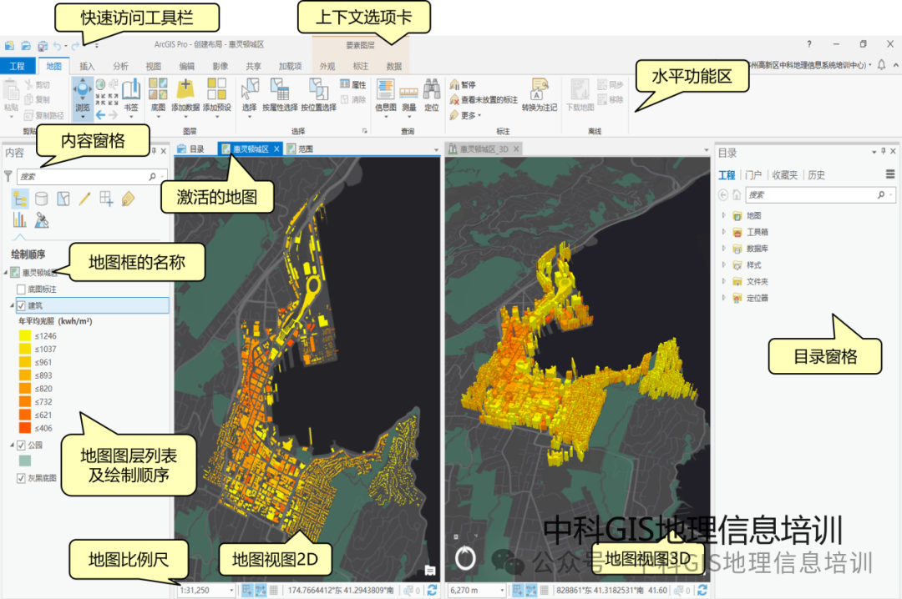Open Select By Location (按位置选择)

(x=318, y=95)
